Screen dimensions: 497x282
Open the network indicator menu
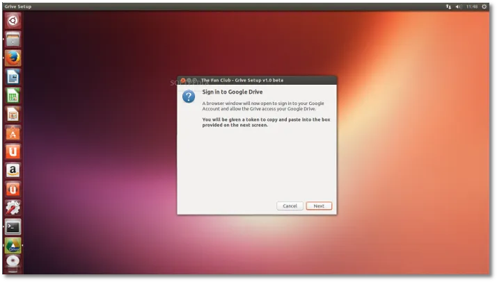[x=448, y=6]
